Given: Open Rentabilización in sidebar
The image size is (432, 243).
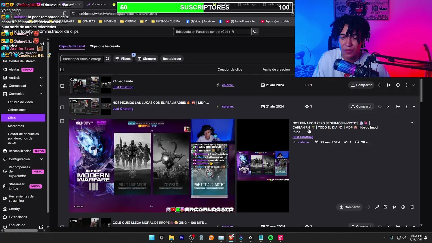Looking at the screenshot, I should point(20,151).
